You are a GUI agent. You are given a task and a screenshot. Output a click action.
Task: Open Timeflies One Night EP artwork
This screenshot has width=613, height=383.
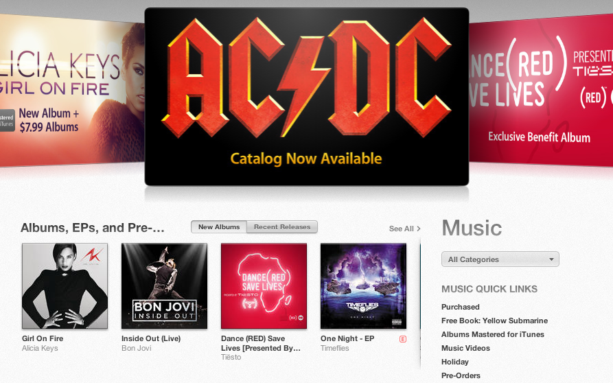coord(363,286)
